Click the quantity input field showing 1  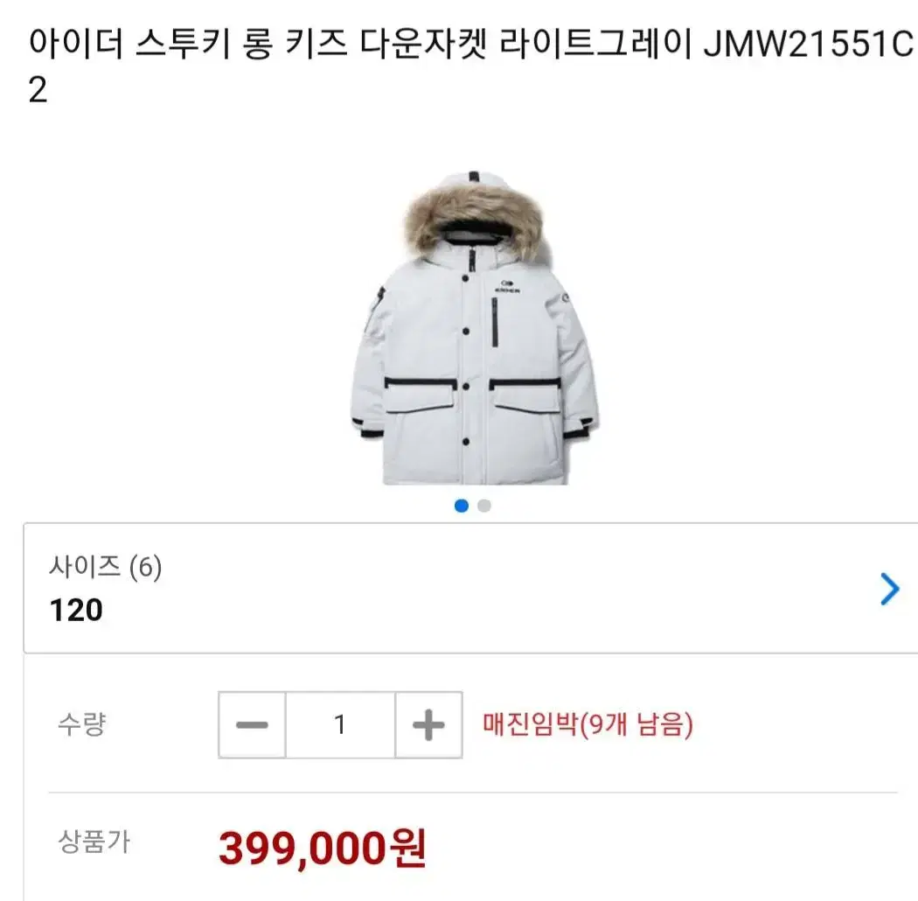(x=340, y=724)
